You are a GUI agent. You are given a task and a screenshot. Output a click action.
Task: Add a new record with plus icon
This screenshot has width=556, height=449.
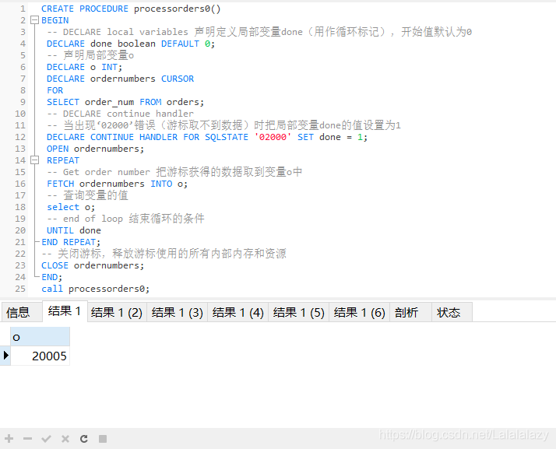point(9,439)
